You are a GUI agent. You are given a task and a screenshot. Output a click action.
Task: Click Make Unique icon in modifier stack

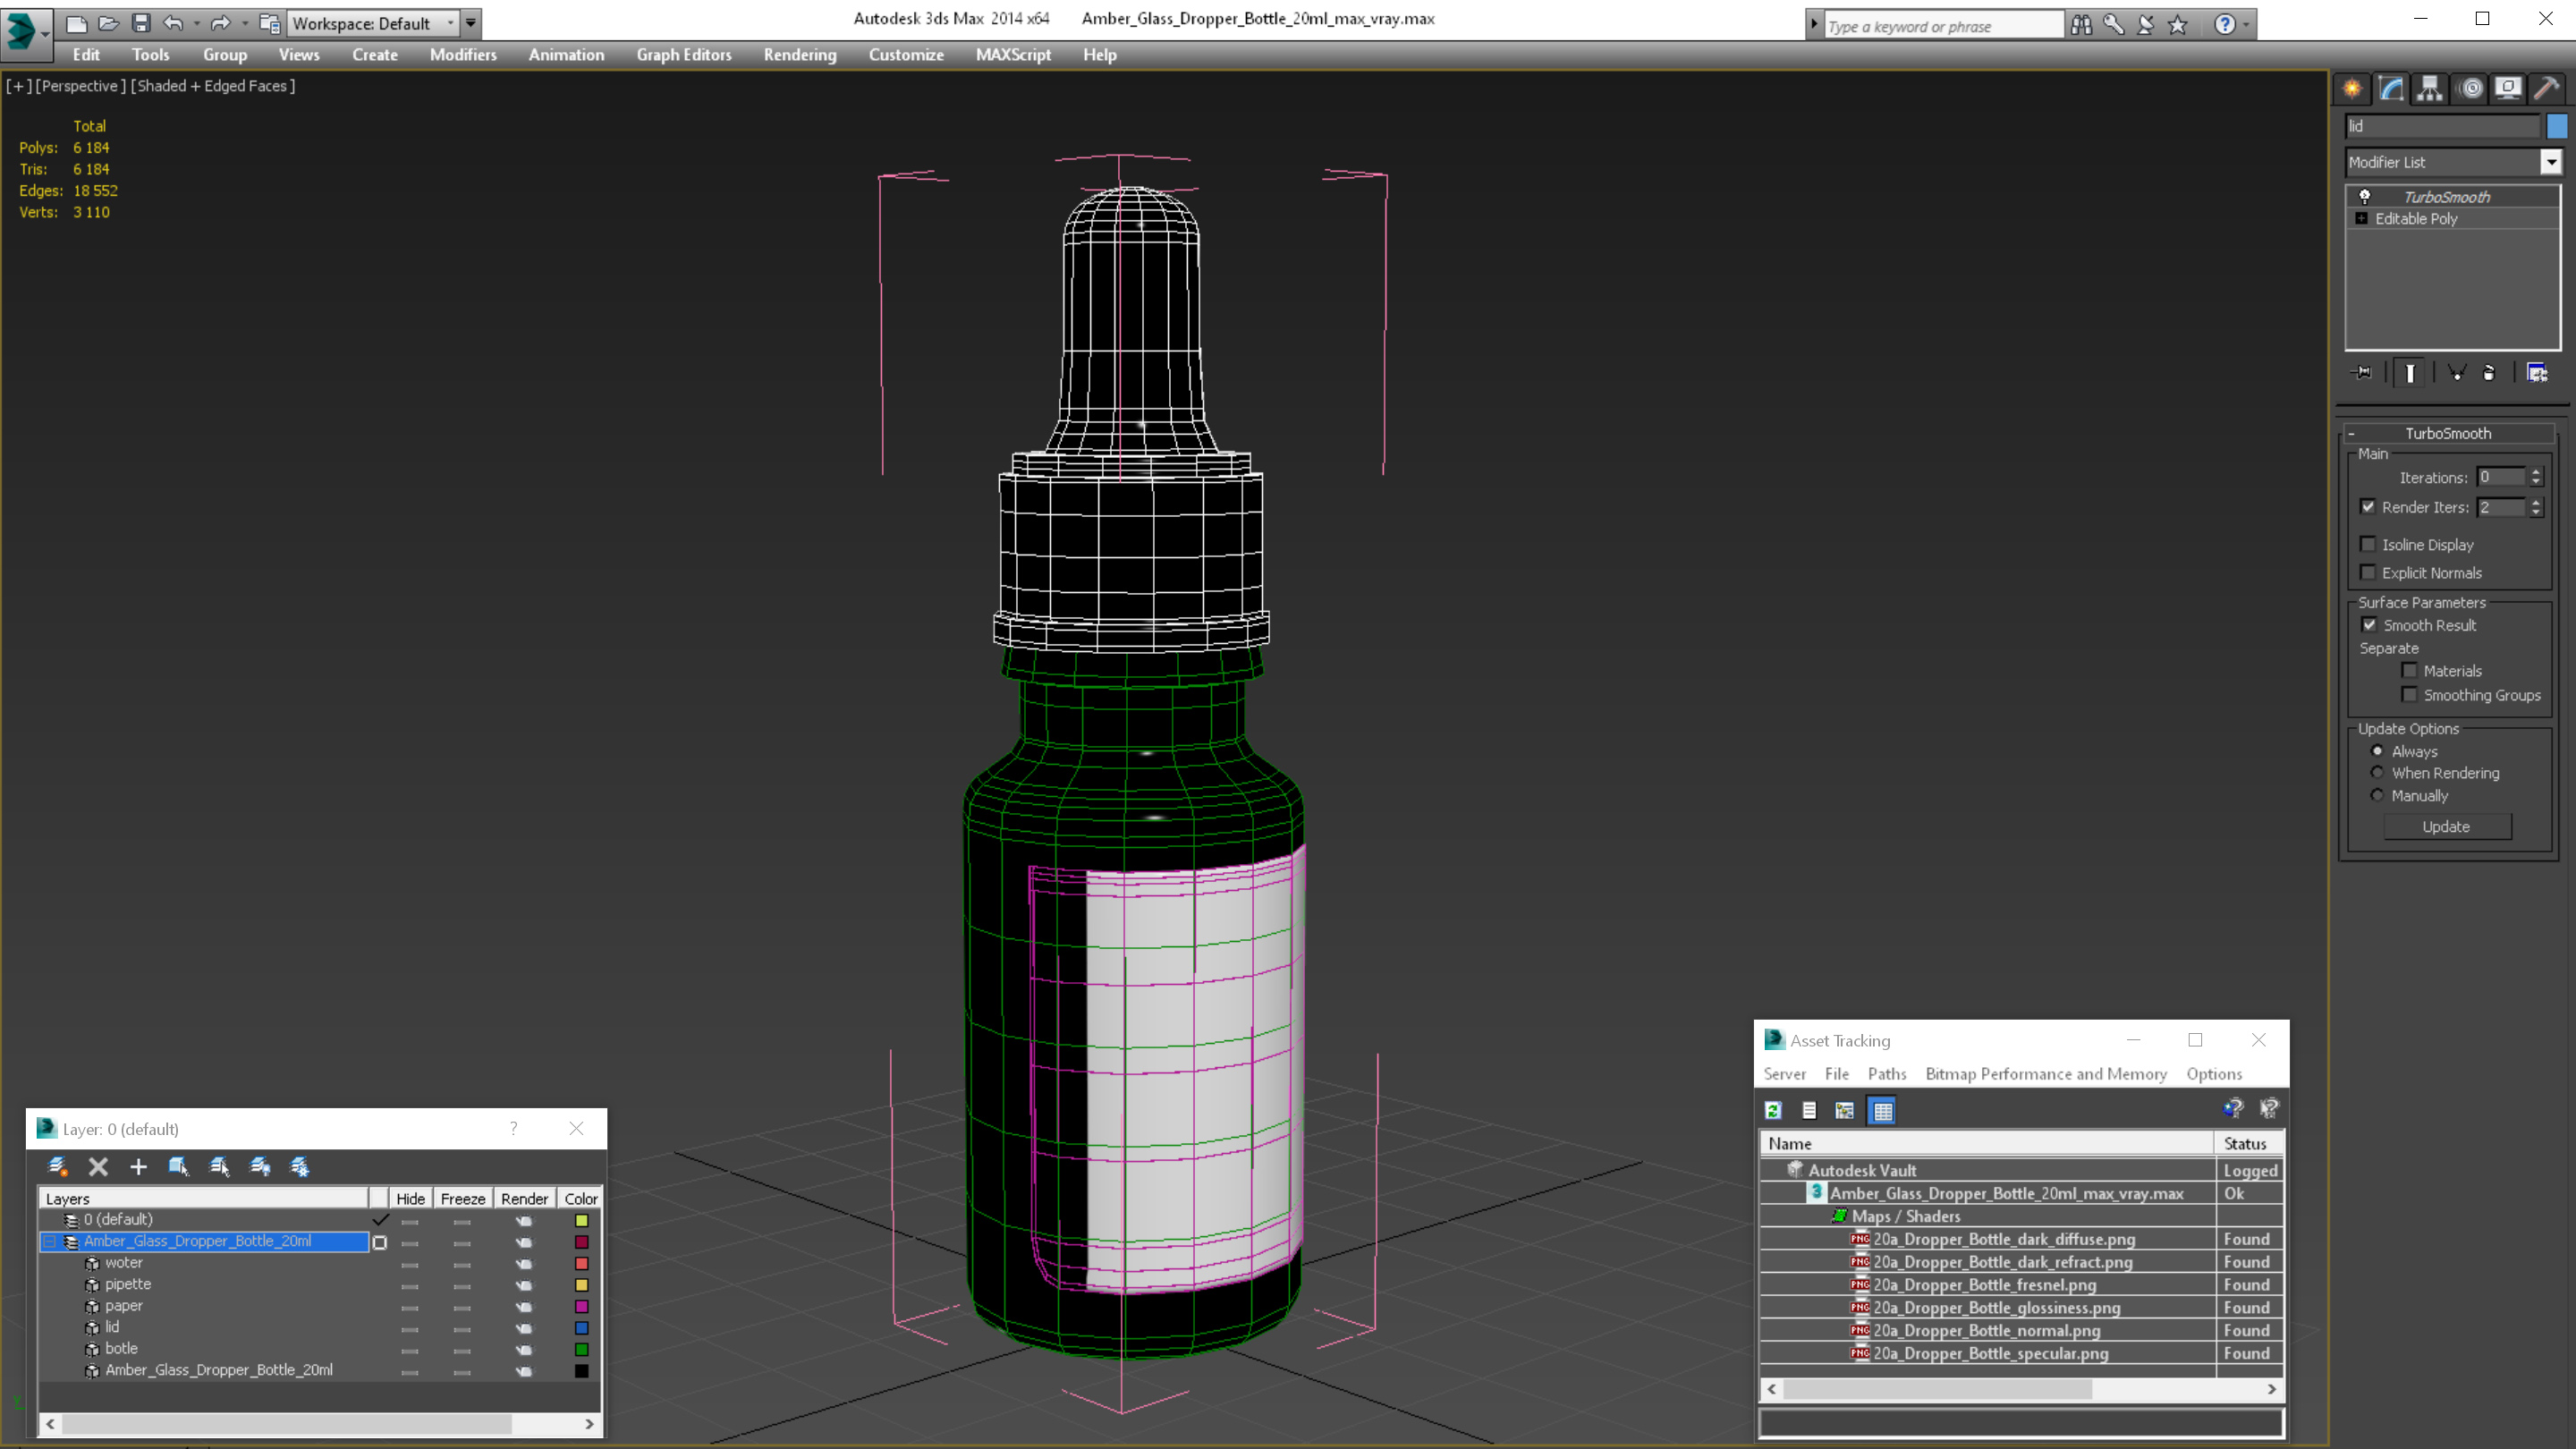click(x=2456, y=373)
